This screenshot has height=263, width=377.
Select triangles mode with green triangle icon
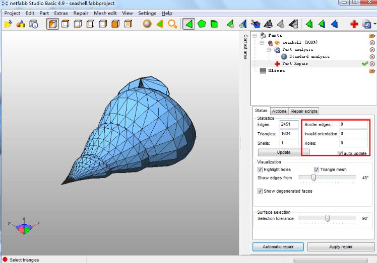(x=188, y=24)
